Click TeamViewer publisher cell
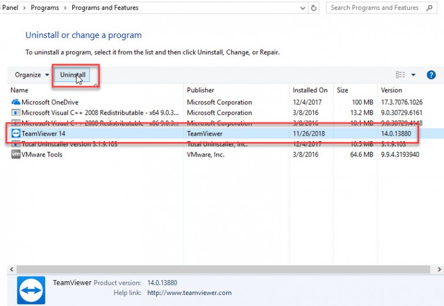 (x=205, y=133)
